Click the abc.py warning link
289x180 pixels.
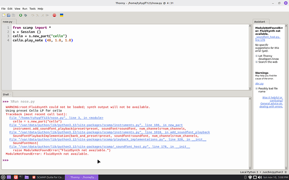pos(259,84)
